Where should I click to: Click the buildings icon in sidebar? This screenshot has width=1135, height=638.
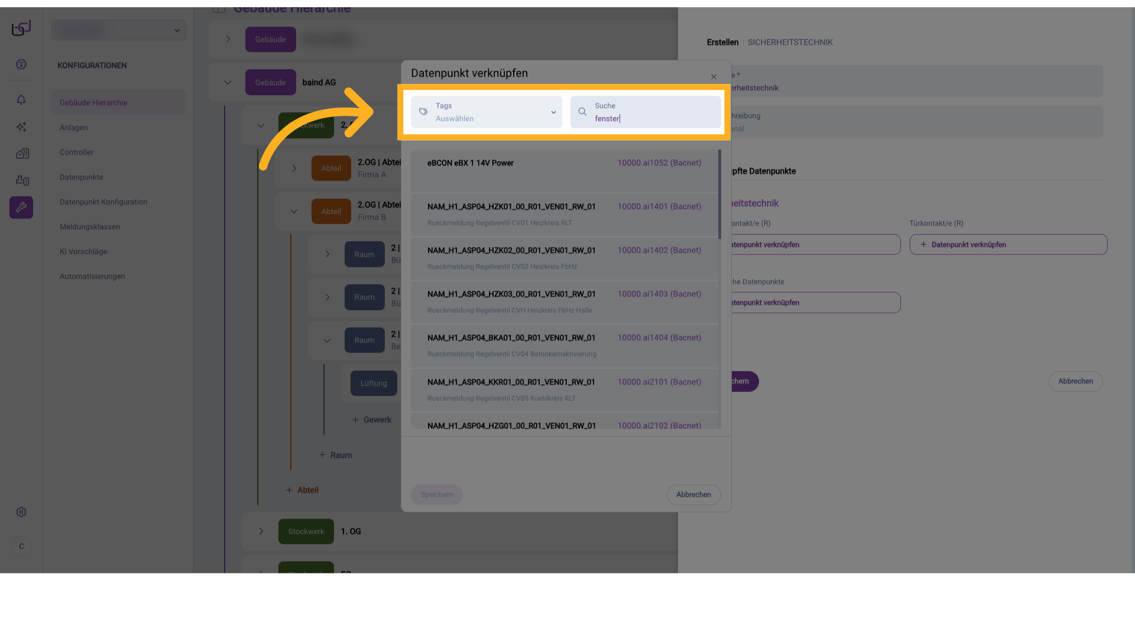(x=22, y=154)
